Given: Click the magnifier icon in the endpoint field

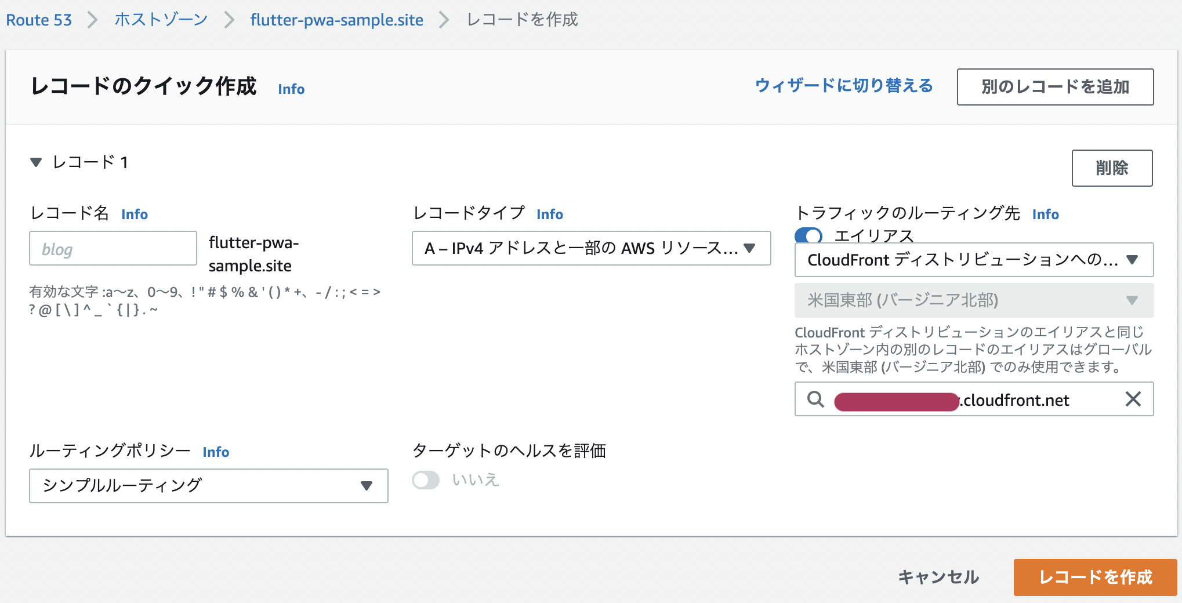Looking at the screenshot, I should (815, 399).
